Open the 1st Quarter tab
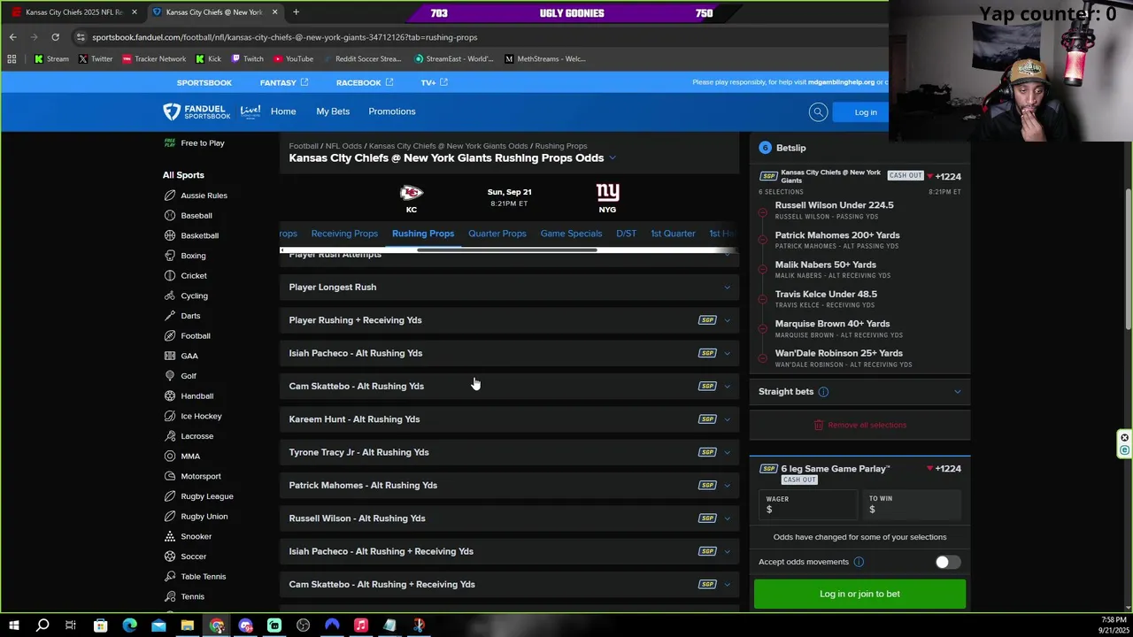Image resolution: width=1133 pixels, height=637 pixels. pyautogui.click(x=673, y=234)
